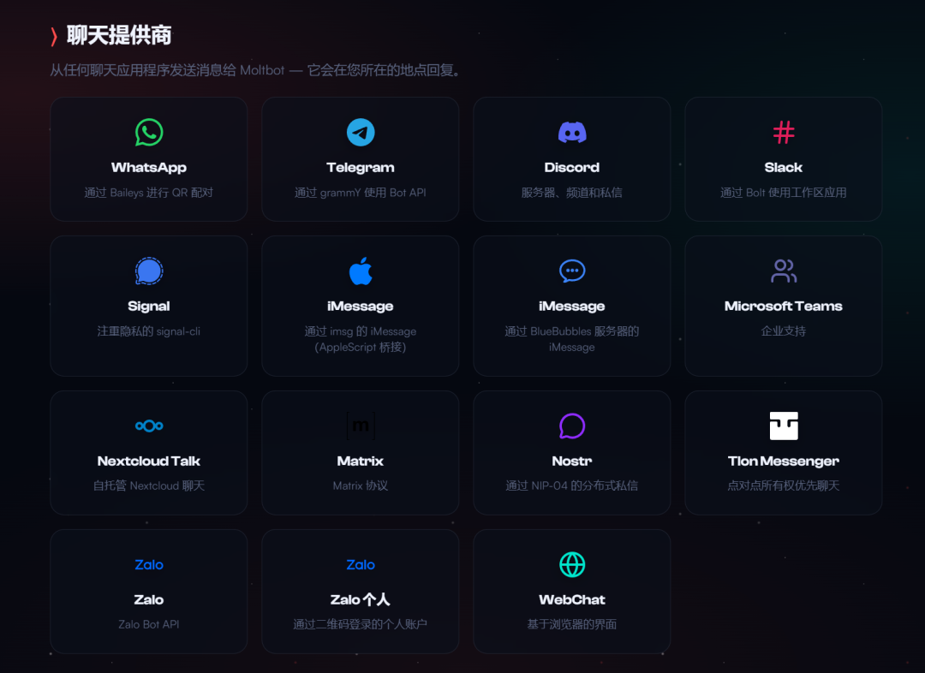Select the Slack card title

tap(784, 168)
